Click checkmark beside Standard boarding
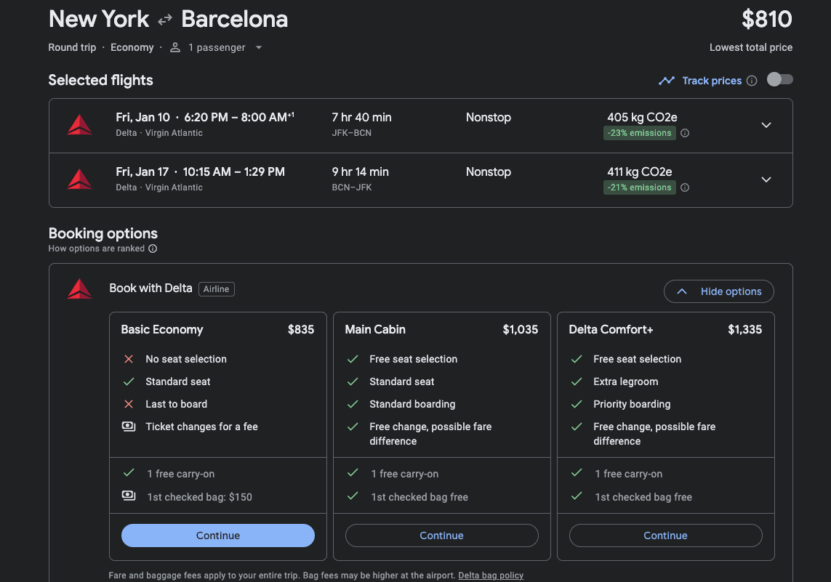Image resolution: width=831 pixels, height=582 pixels. [x=353, y=404]
